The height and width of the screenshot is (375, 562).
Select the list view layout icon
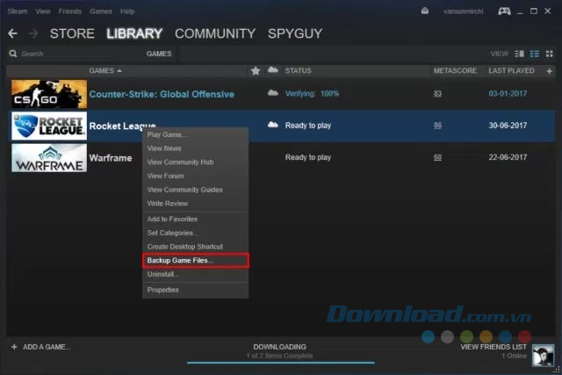coord(535,54)
